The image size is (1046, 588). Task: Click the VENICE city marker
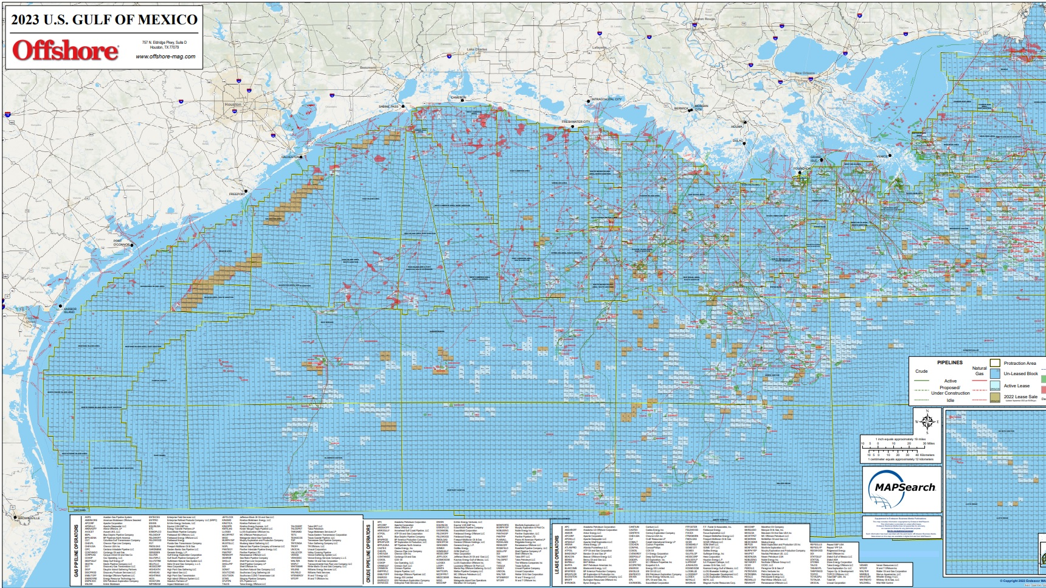click(890, 156)
